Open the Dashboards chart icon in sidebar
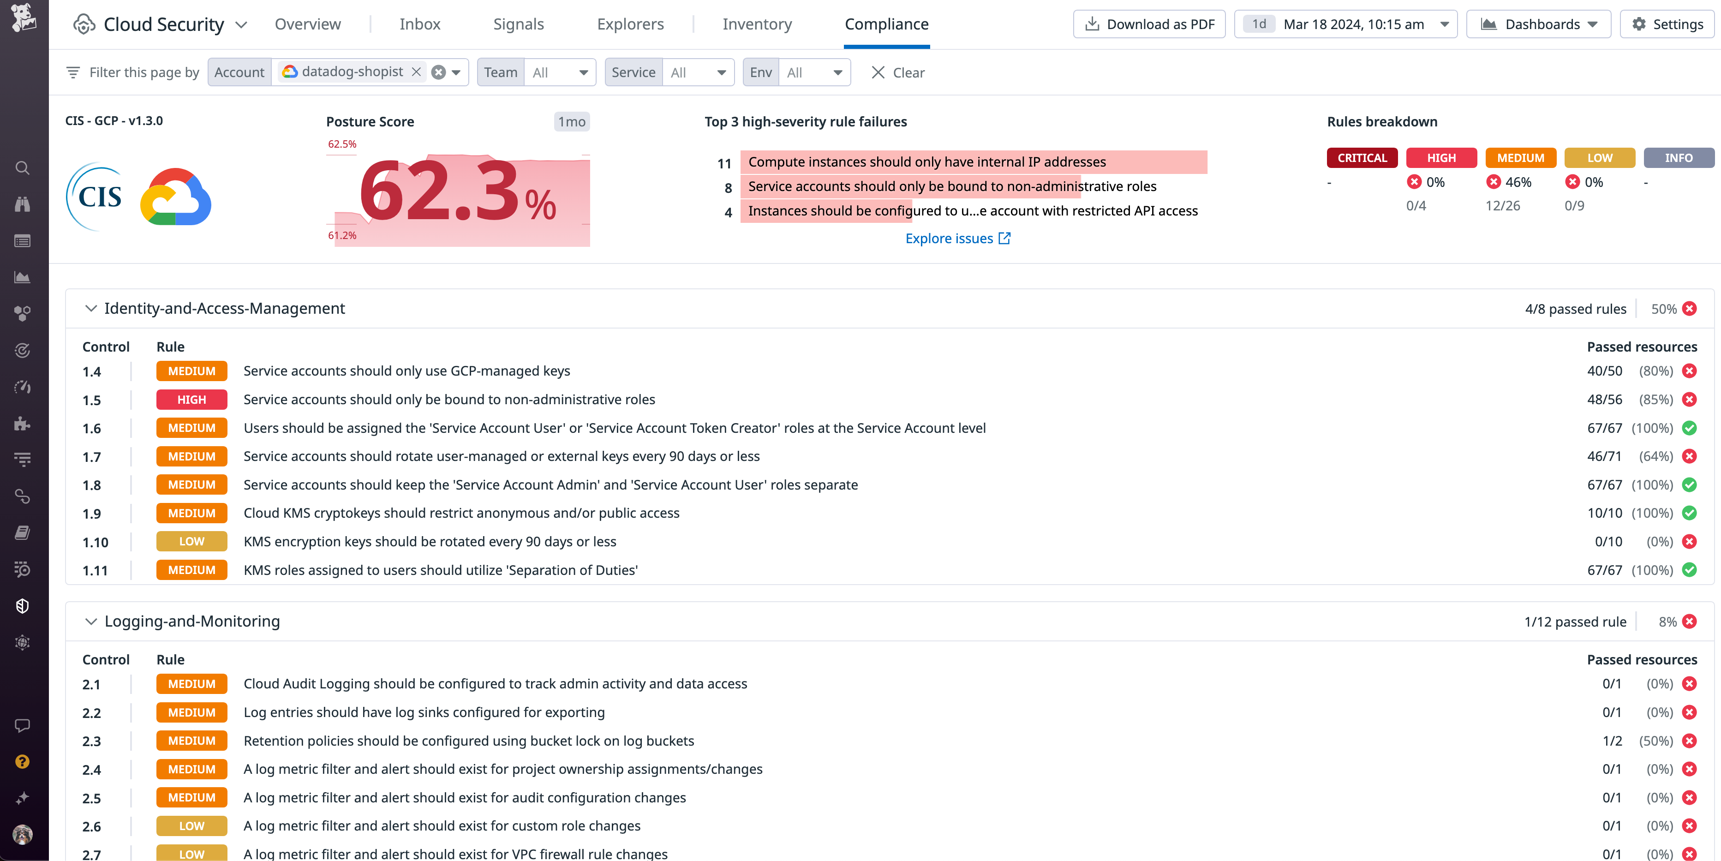Screen dimensions: 1721x861 tap(23, 276)
